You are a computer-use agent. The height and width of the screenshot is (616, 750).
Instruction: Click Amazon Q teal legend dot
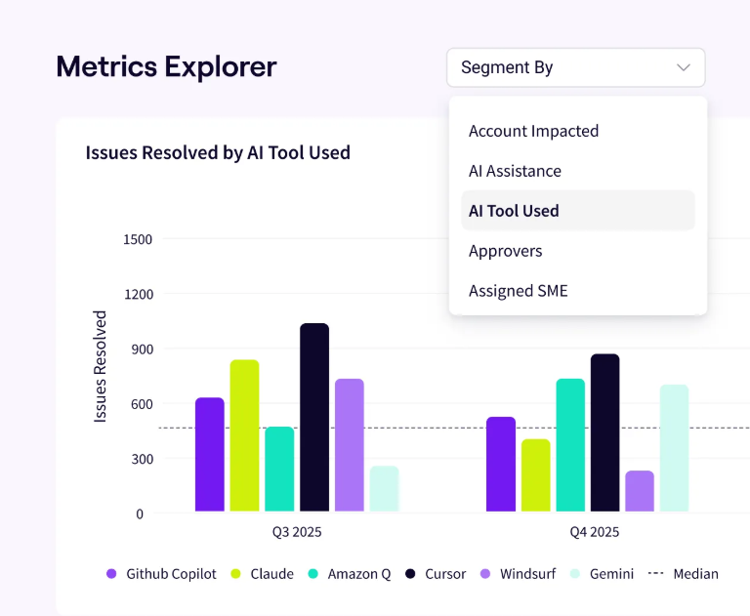[x=312, y=574]
